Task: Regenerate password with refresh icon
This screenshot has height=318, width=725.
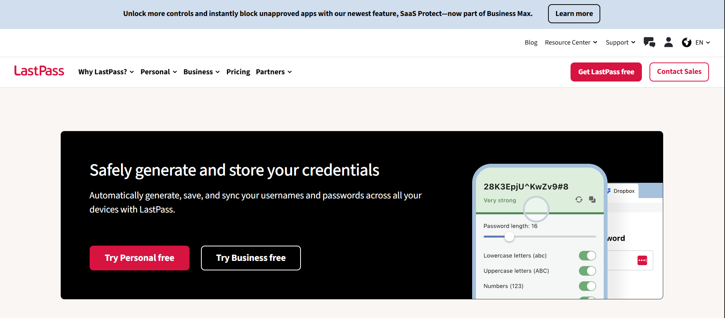Action: pyautogui.click(x=579, y=200)
